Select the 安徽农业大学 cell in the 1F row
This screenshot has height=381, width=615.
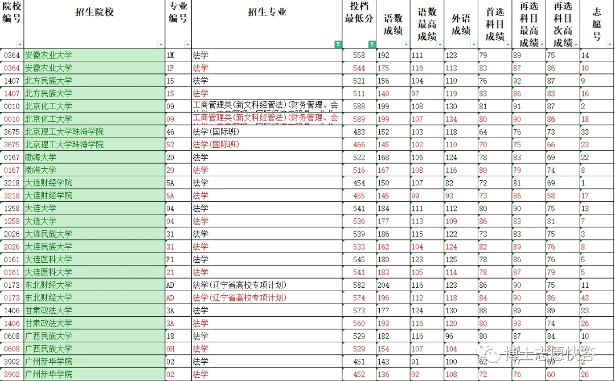coord(95,68)
